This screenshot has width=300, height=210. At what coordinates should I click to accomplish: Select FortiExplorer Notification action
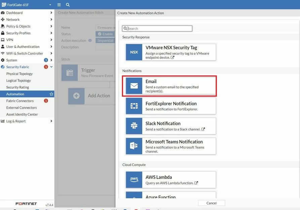(x=171, y=106)
